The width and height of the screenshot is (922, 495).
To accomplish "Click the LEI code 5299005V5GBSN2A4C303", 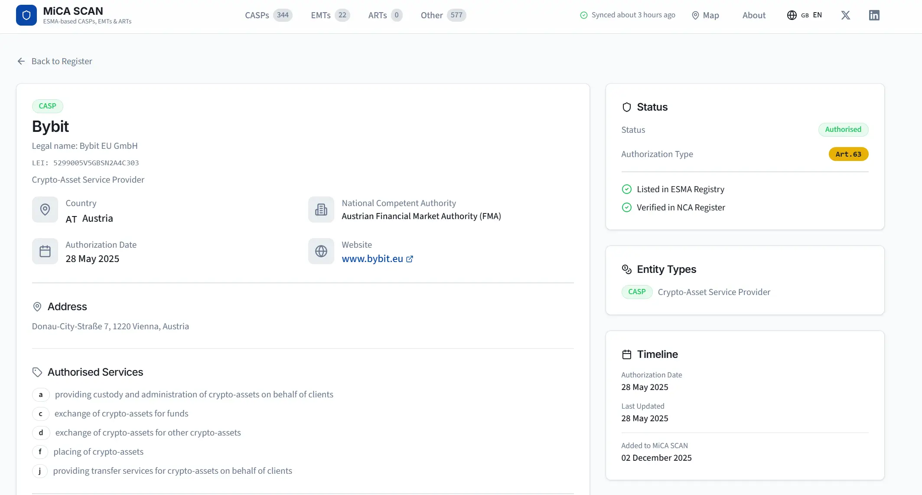I will click(96, 163).
